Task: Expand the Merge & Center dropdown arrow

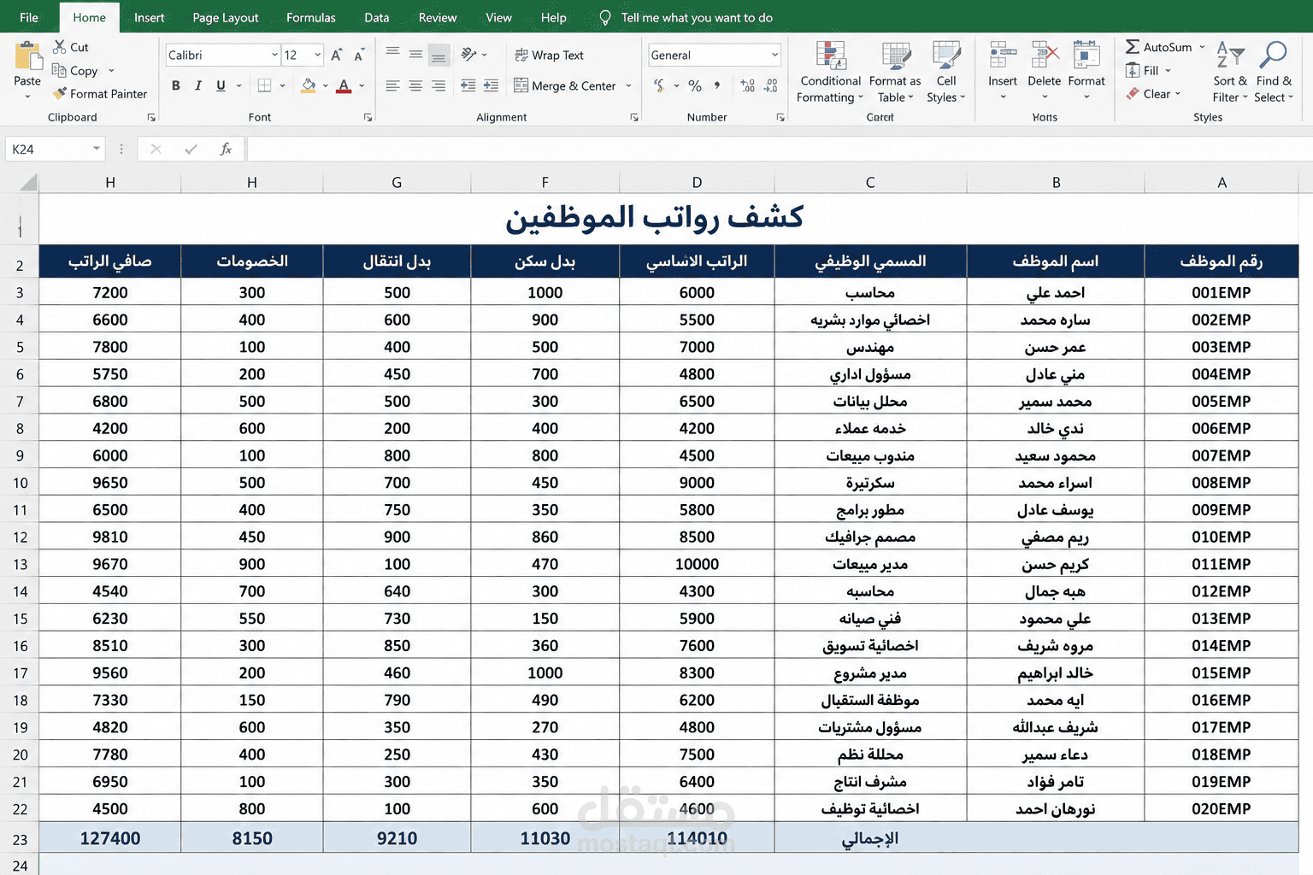Action: (629, 85)
